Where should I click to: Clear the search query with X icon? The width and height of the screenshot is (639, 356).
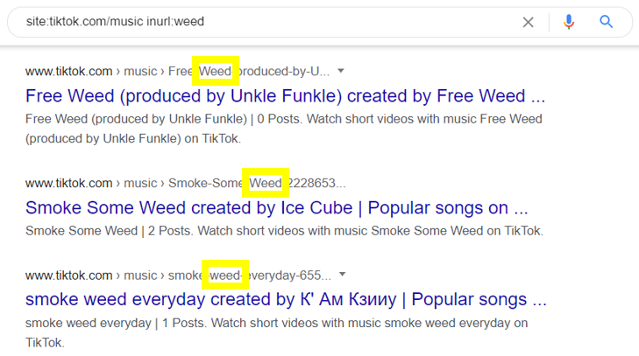click(x=529, y=22)
